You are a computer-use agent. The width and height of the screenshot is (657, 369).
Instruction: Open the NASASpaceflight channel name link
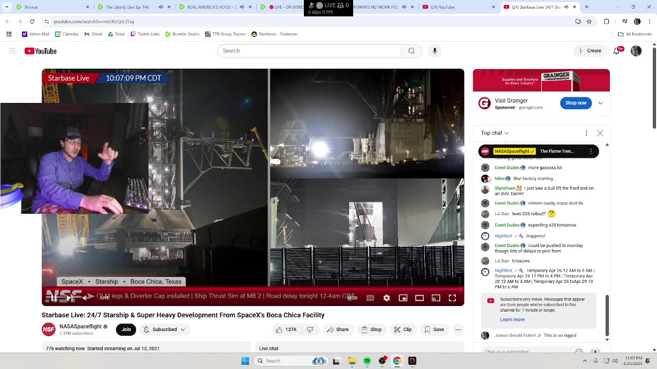[x=81, y=326]
